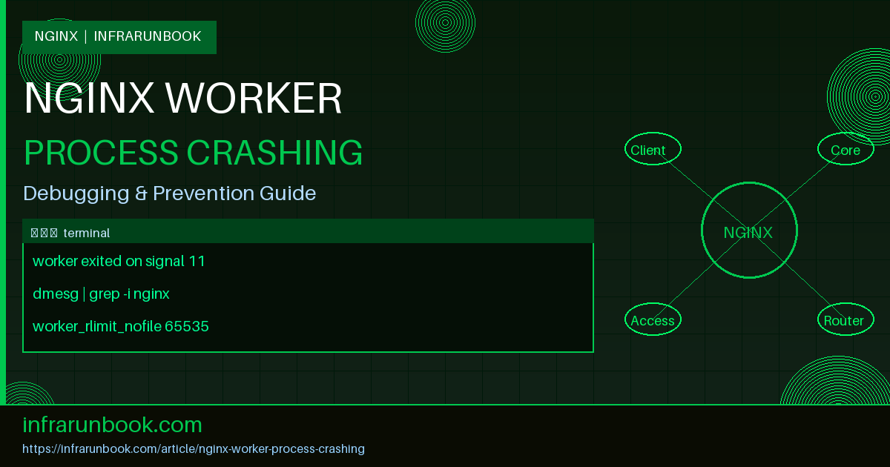Select the NGINX central node in the diagram
This screenshot has height=467, width=890.
(749, 232)
